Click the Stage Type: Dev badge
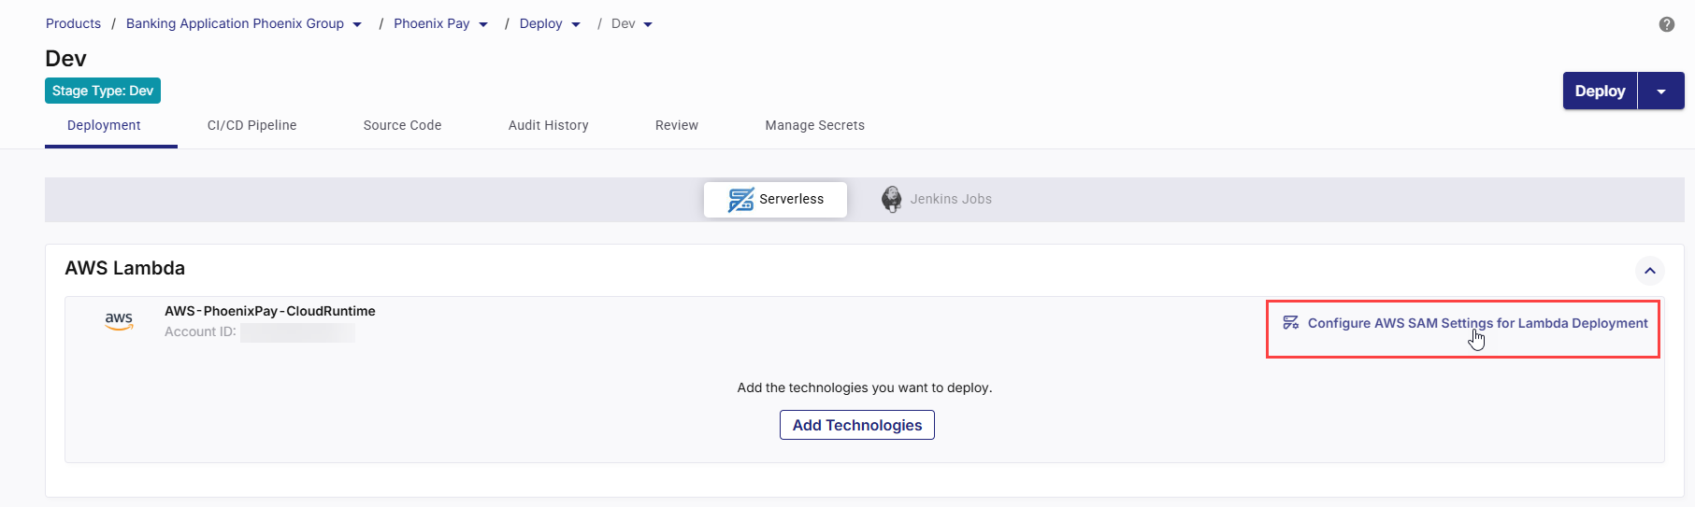The width and height of the screenshot is (1695, 507). tap(103, 91)
